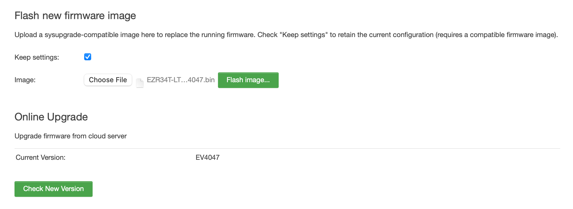This screenshot has height=209, width=573.
Task: Click the divider line above Current Version
Action: 287,148
